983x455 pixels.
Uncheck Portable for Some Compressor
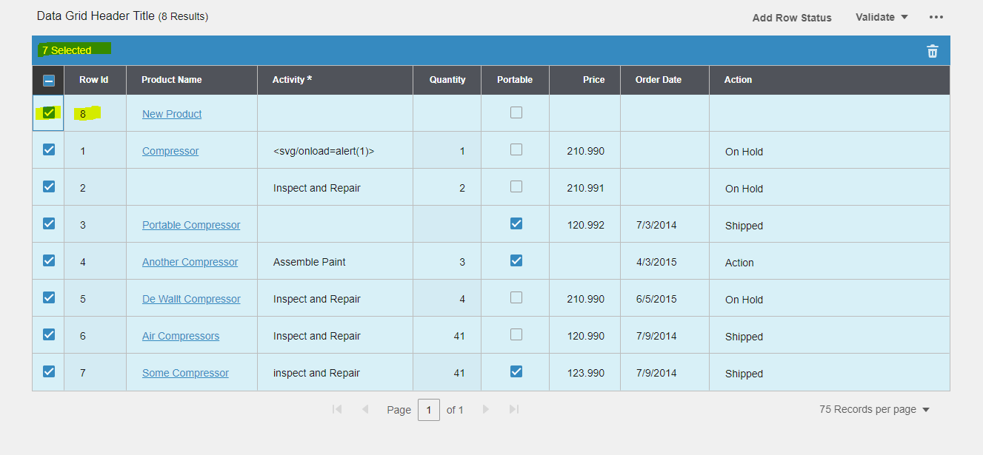(x=516, y=371)
